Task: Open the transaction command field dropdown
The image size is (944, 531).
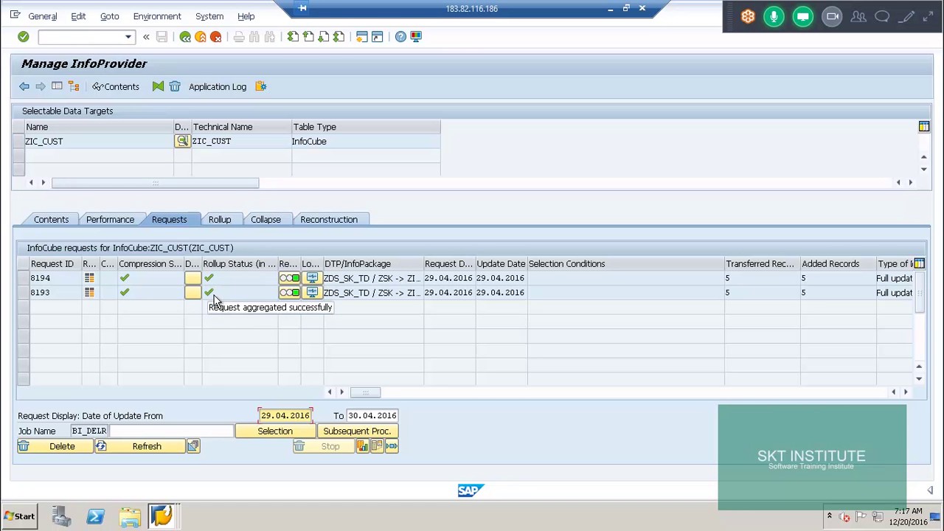Action: [x=128, y=37]
